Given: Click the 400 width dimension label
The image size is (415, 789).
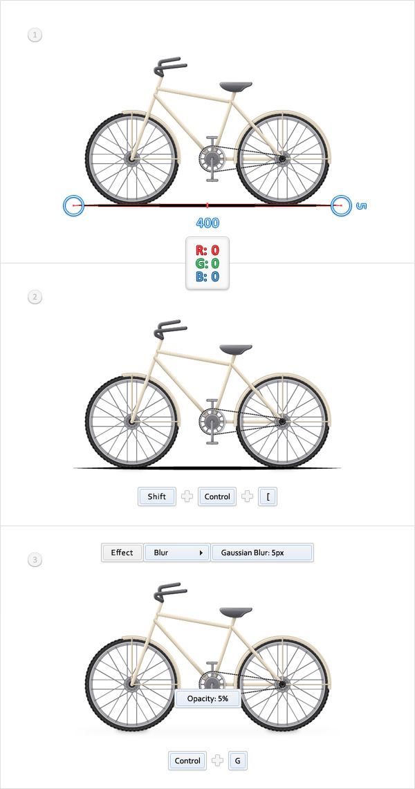Looking at the screenshot, I should point(207,223).
